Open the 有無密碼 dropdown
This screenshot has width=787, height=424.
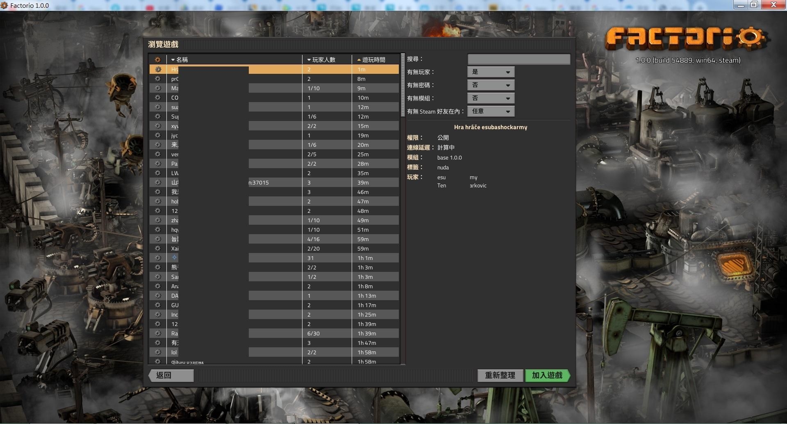click(x=491, y=85)
